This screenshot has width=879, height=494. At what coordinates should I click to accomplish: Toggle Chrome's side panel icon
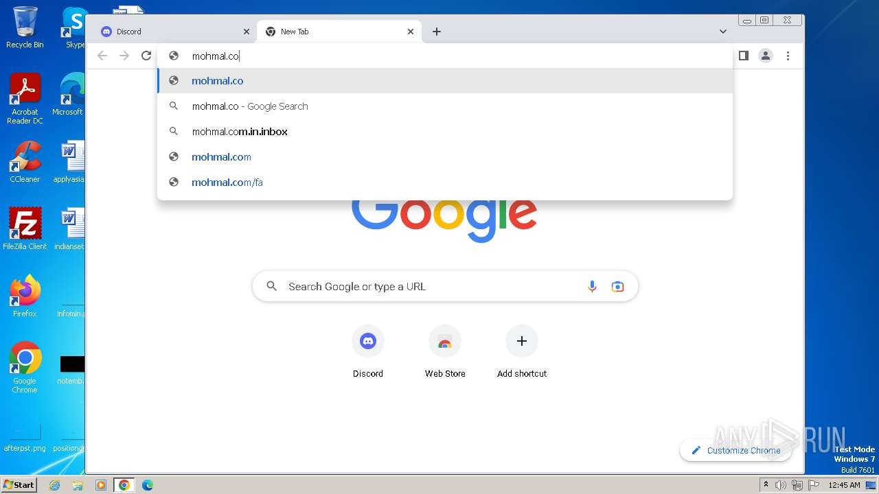pyautogui.click(x=743, y=56)
